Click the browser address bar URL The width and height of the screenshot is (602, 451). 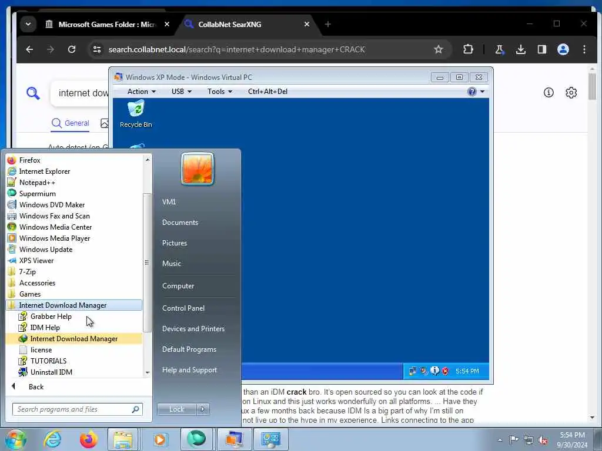click(x=236, y=49)
